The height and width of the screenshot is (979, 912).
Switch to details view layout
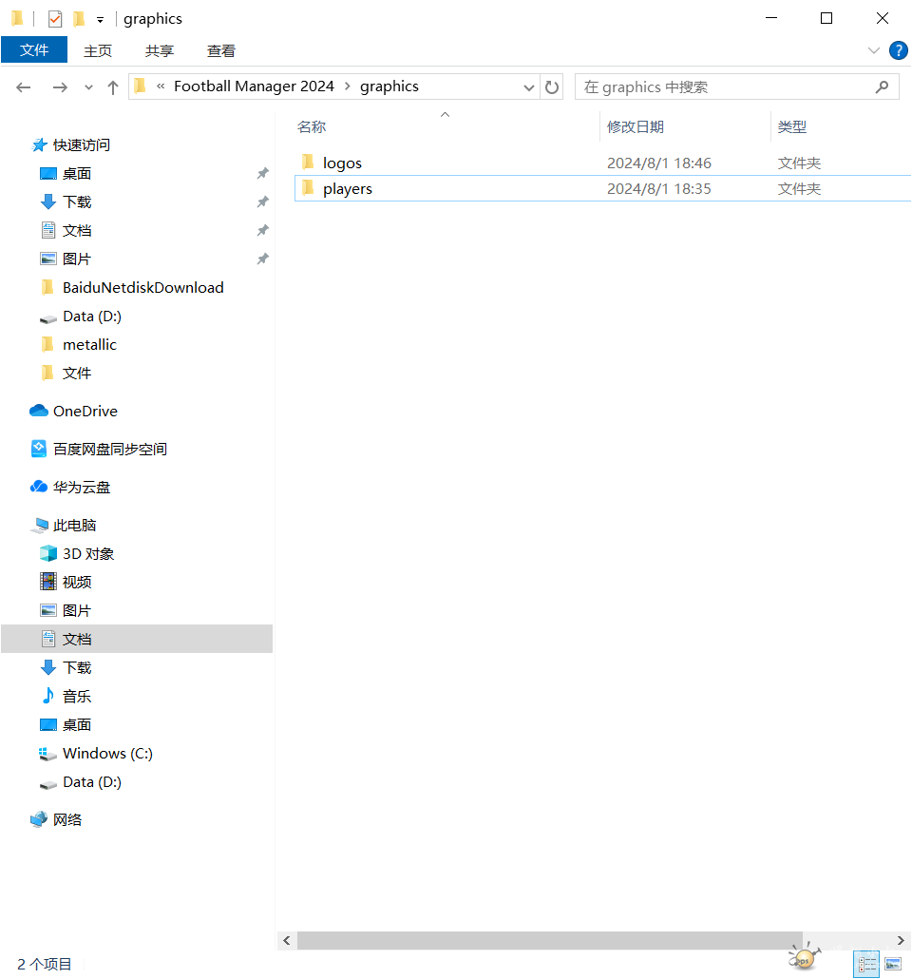[x=867, y=964]
